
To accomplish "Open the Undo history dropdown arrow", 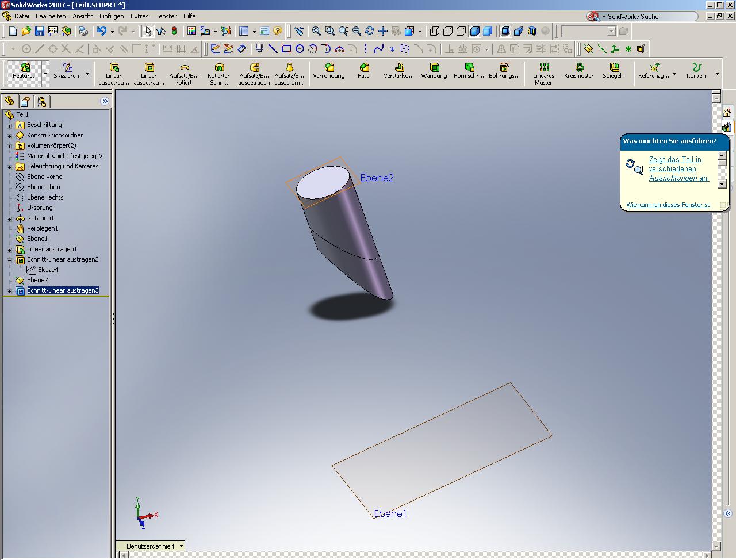I will (x=112, y=32).
